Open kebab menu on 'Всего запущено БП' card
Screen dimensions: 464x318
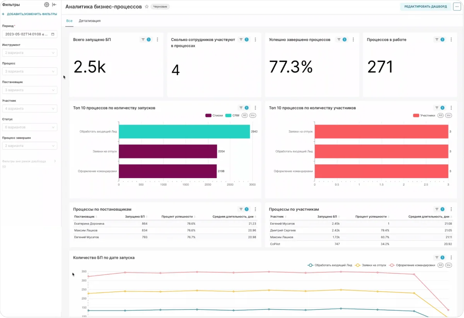tap(157, 40)
